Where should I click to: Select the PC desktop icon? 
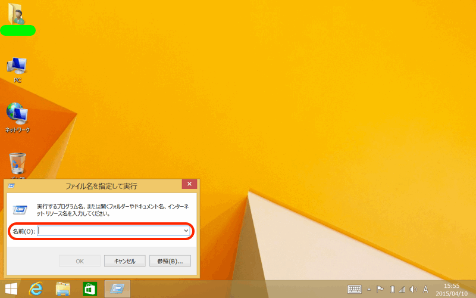17,67
